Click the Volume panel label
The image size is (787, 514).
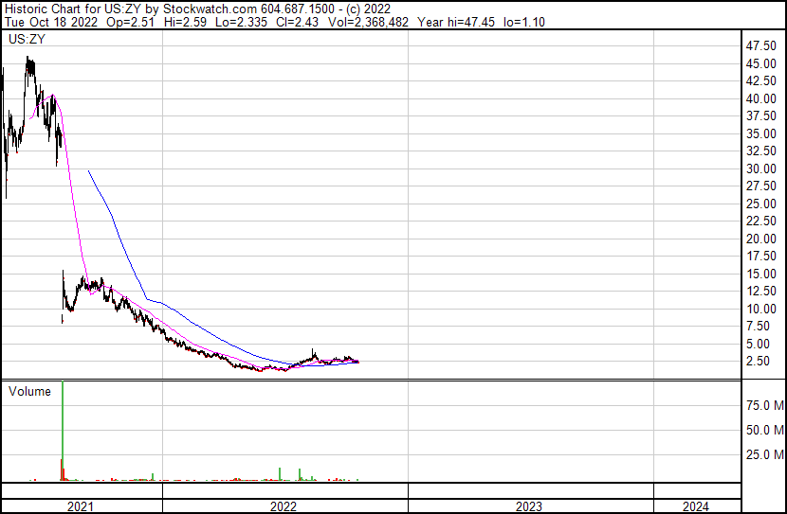click(x=29, y=391)
